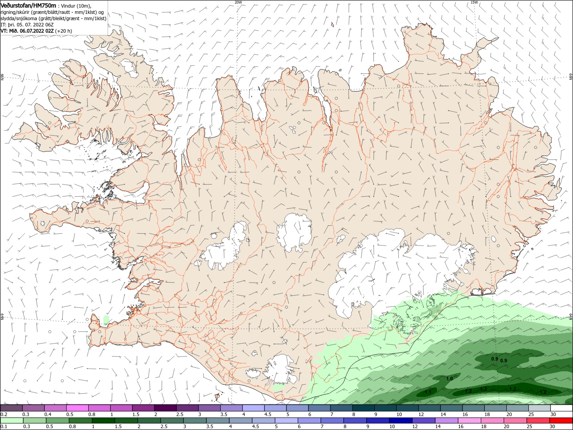Image resolution: width=573 pixels, height=430 pixels.
Task: Pick the white swatch at 30 in upper legend
Action: [x=561, y=408]
